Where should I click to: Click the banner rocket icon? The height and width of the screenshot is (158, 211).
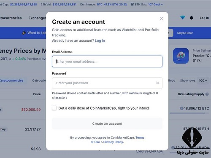(x=24, y=33)
